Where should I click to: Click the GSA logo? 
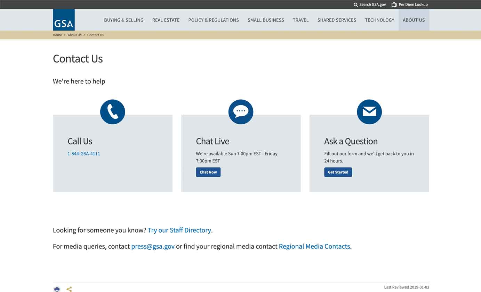point(64,20)
